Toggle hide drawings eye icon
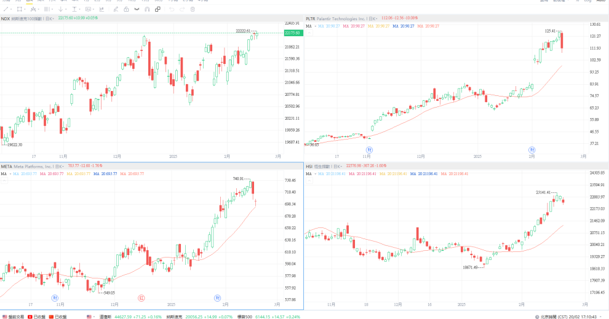The image size is (609, 319). [137, 9]
